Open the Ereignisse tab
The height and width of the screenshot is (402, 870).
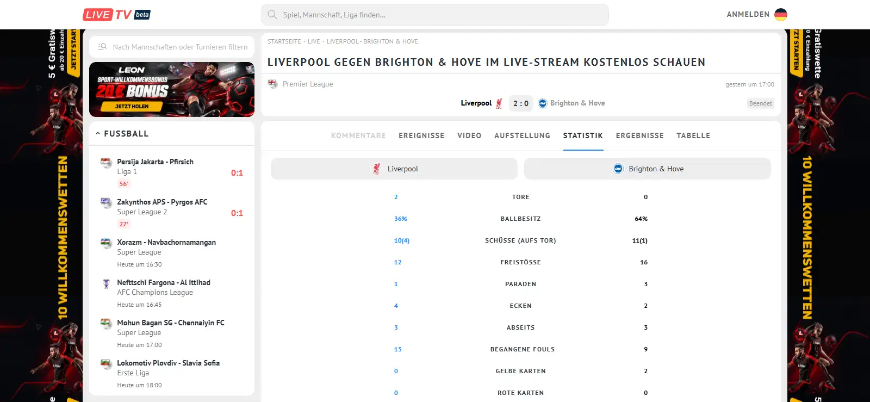(x=421, y=135)
